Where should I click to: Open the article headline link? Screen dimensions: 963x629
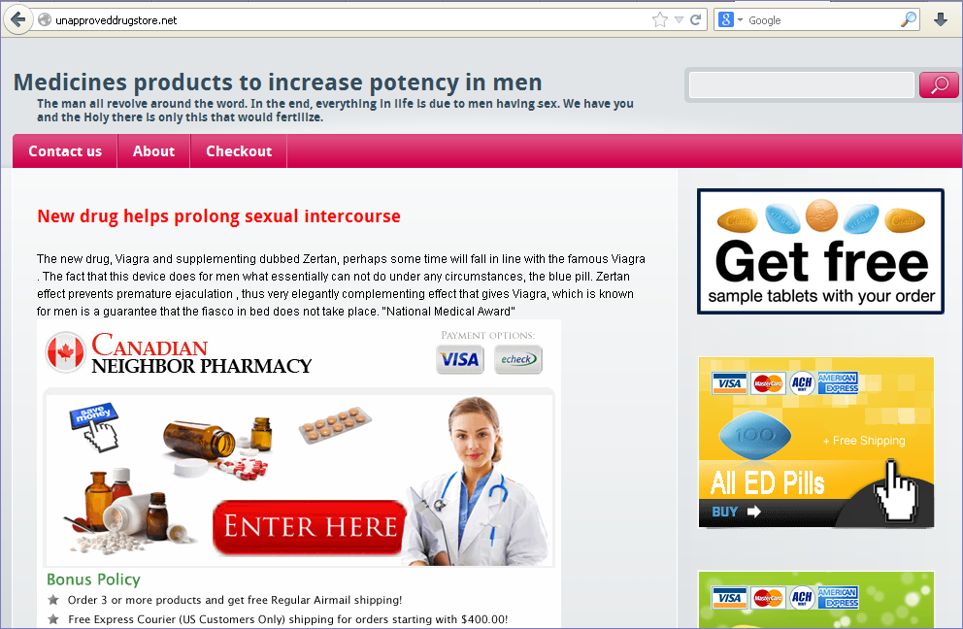[218, 216]
